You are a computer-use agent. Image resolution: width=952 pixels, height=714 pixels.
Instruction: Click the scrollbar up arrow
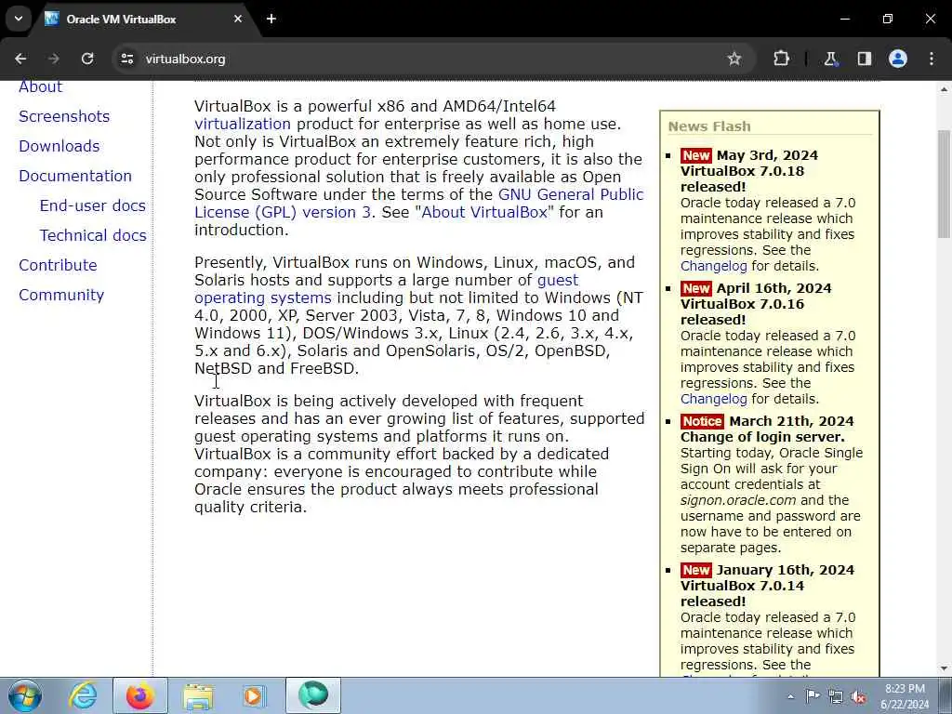click(944, 89)
